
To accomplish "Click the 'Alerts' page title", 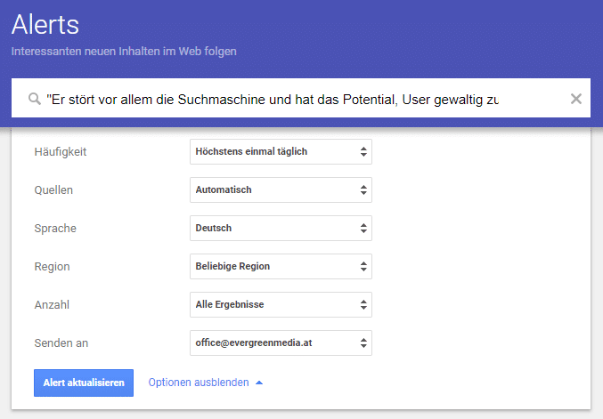I will pos(45,25).
